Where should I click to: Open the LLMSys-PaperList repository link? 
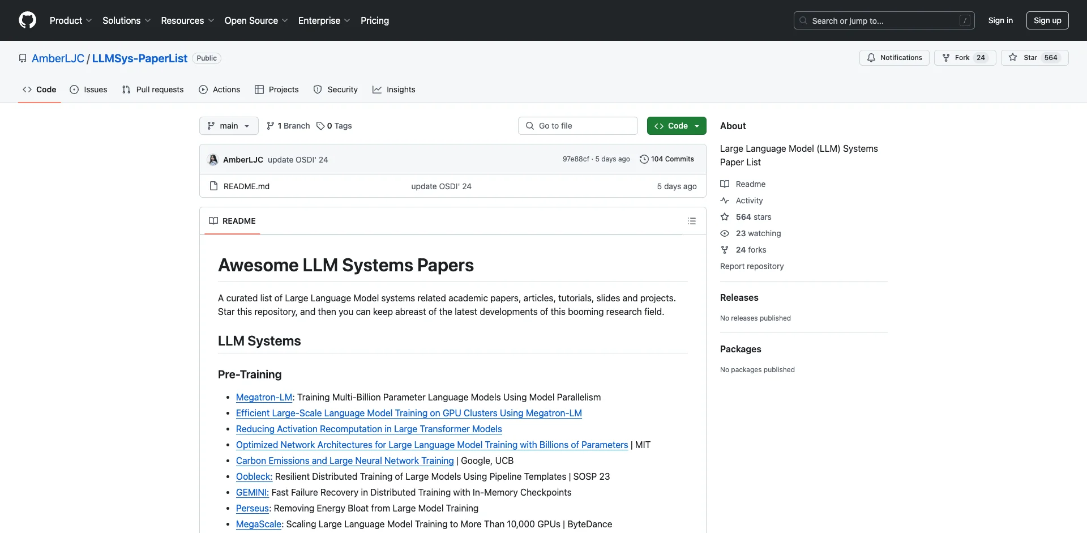[140, 58]
